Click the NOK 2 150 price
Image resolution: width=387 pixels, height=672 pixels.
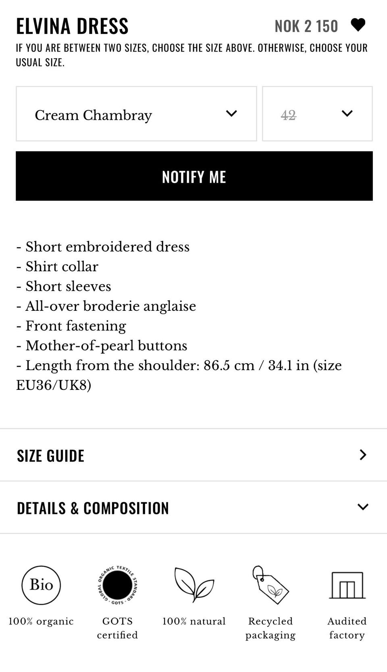306,27
